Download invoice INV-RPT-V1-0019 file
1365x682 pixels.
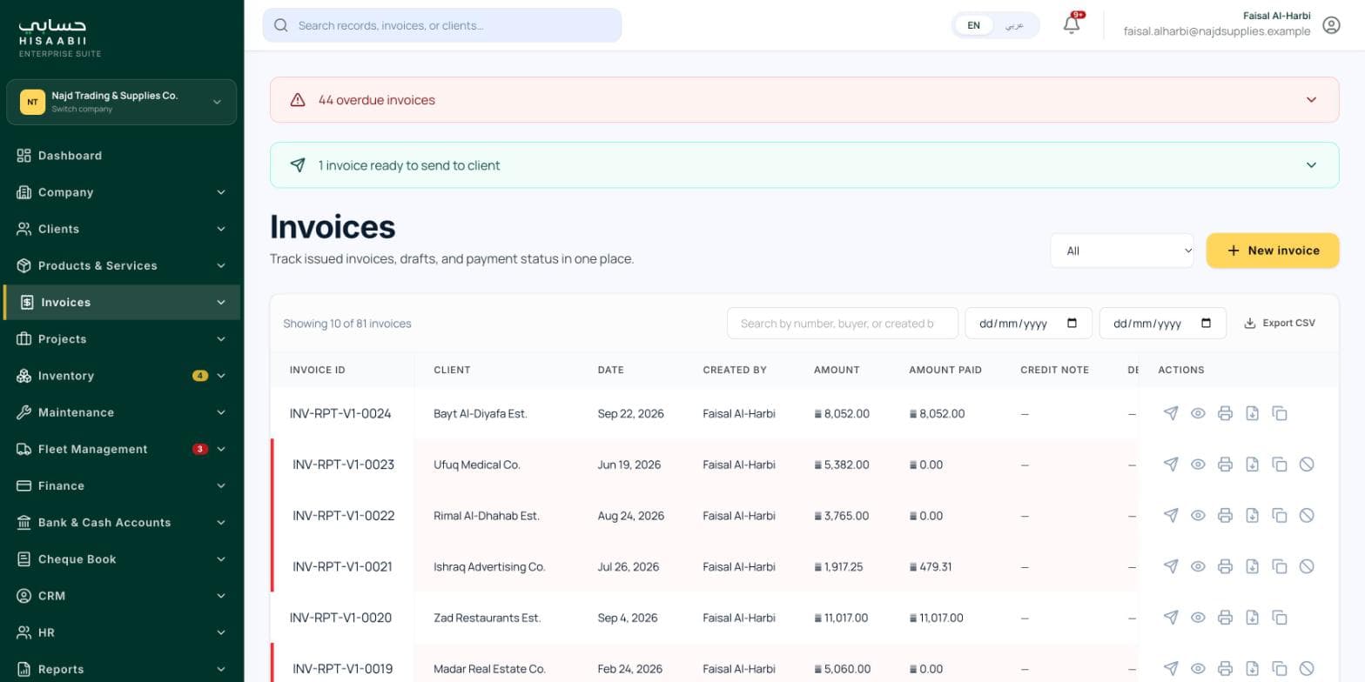coord(1252,669)
